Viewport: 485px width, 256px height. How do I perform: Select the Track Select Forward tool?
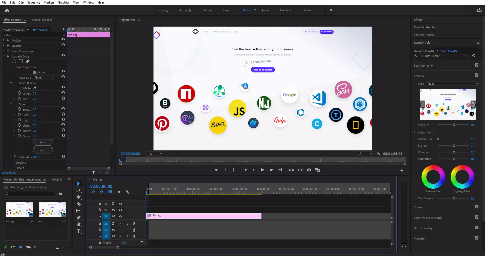79,190
